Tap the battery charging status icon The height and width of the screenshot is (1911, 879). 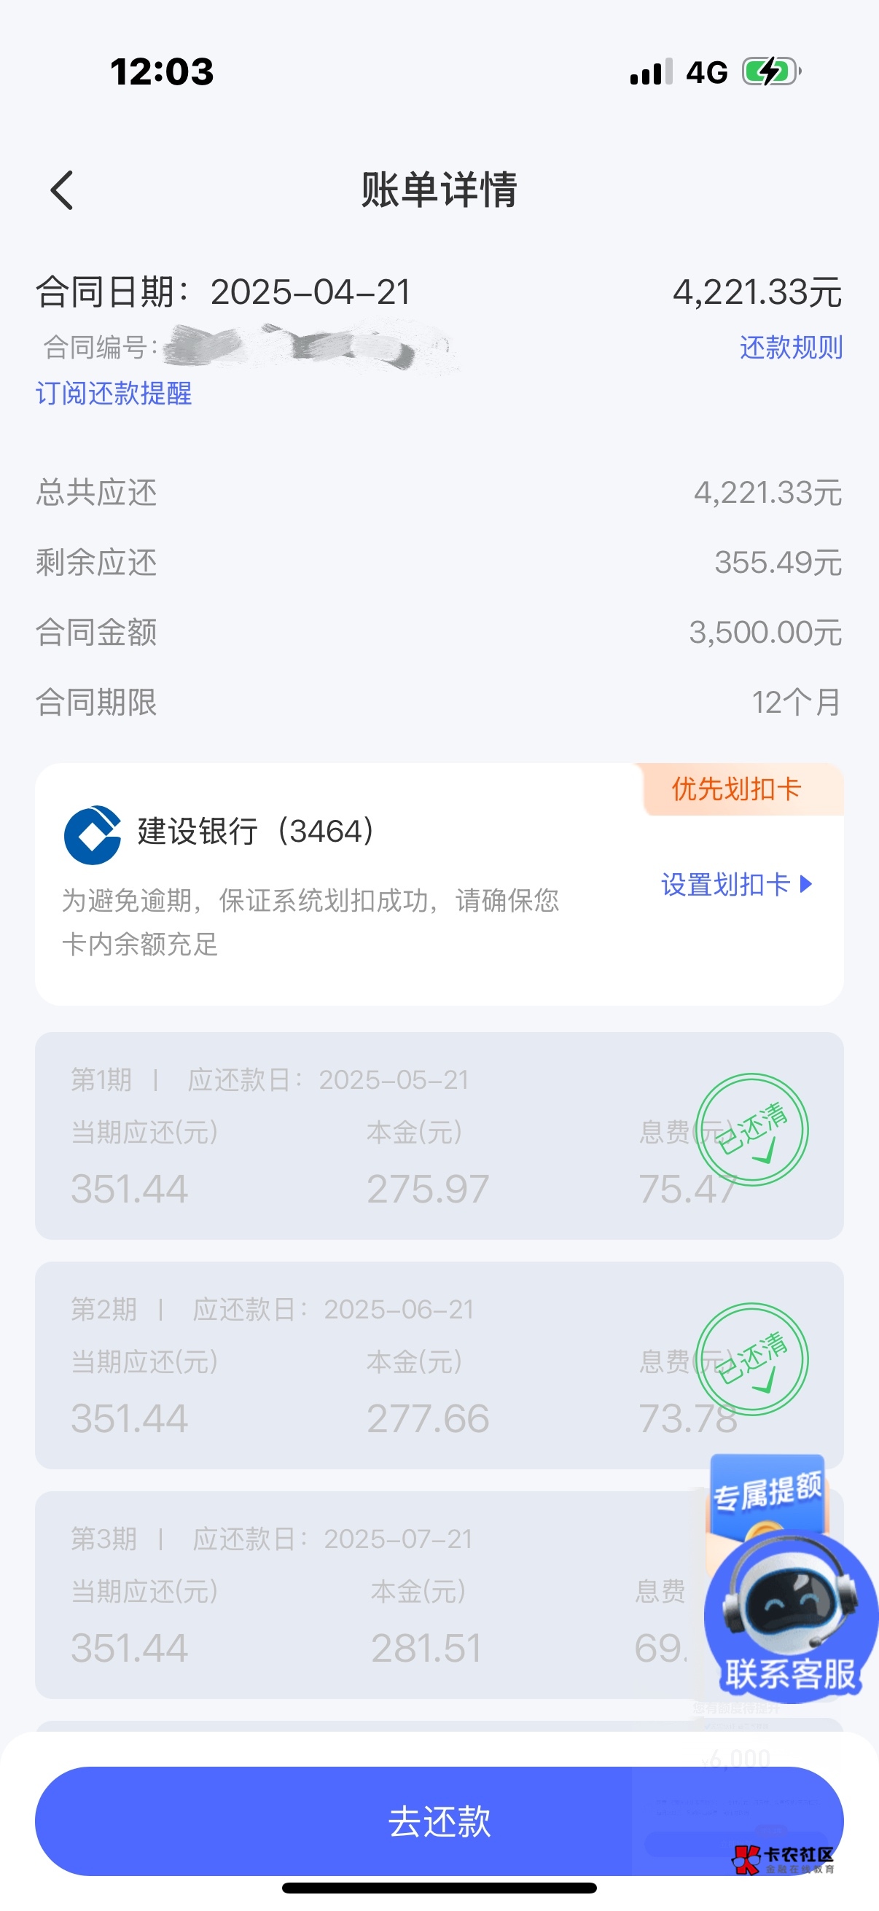[771, 72]
